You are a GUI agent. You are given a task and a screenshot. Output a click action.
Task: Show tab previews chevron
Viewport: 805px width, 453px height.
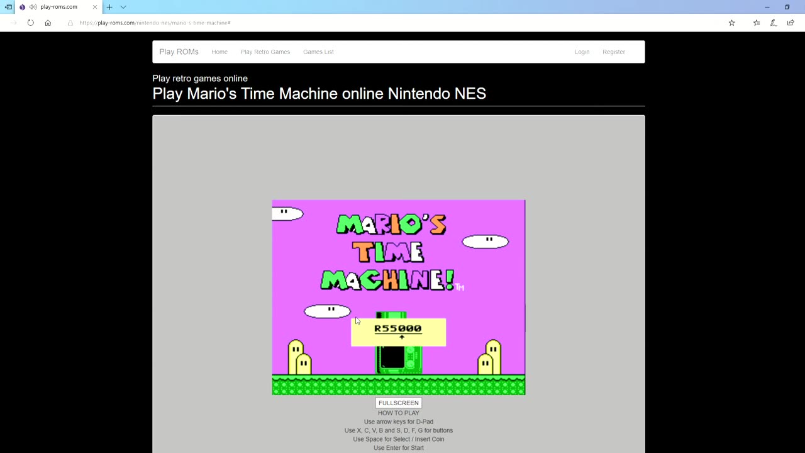(123, 7)
